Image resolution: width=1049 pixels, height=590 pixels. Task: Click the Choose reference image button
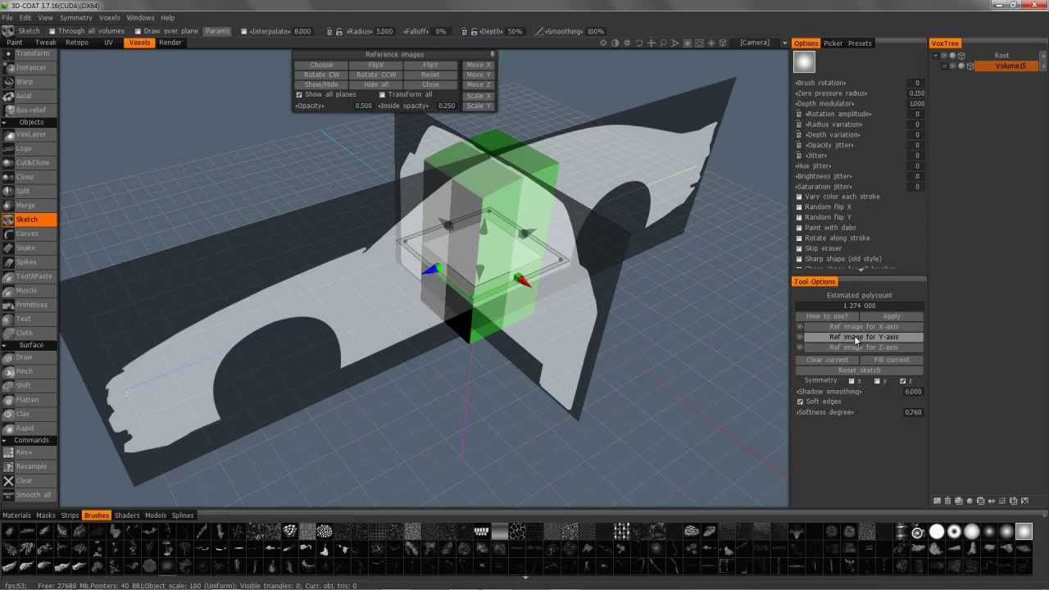[321, 66]
